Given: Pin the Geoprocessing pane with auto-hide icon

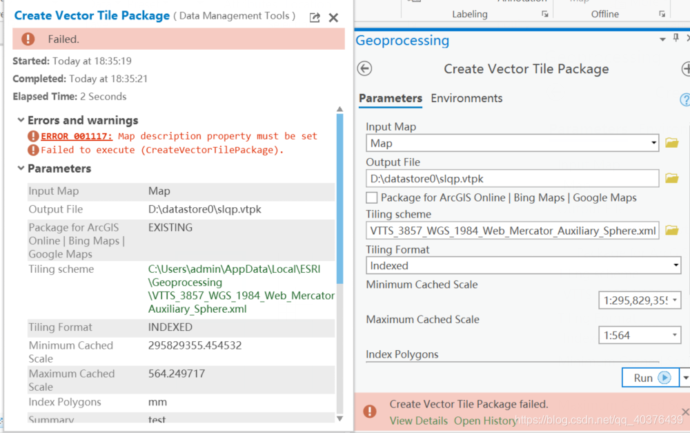Looking at the screenshot, I should [x=675, y=39].
